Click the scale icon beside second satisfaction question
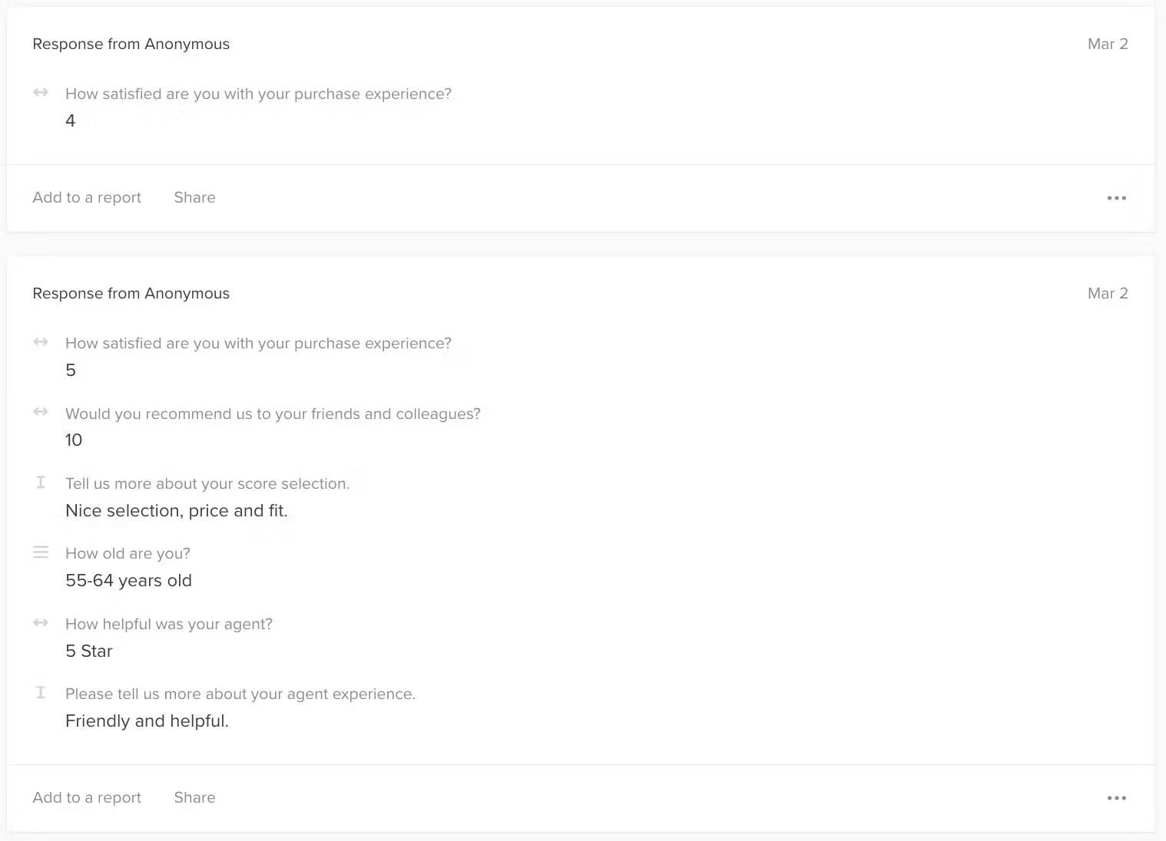This screenshot has height=841, width=1166. [41, 342]
